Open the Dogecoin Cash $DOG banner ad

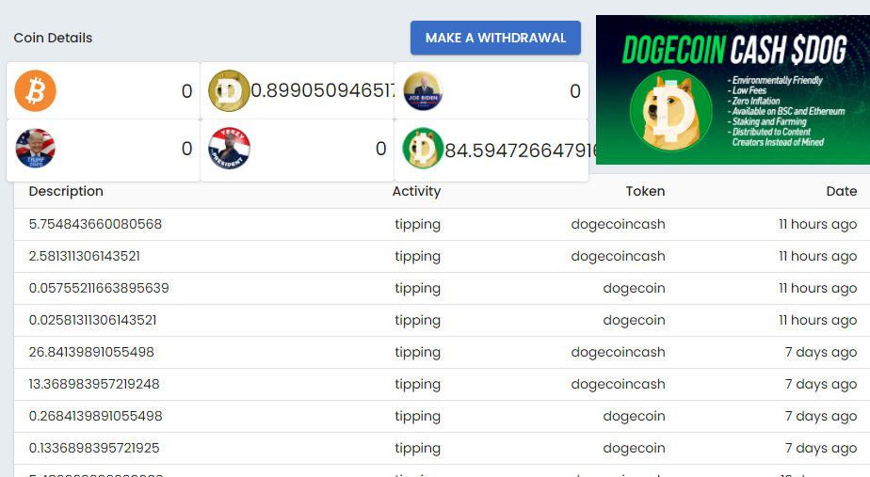point(733,90)
